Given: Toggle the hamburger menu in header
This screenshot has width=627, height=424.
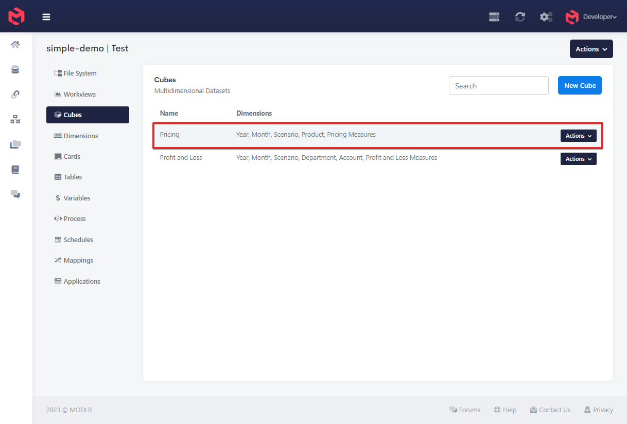Looking at the screenshot, I should coord(46,16).
